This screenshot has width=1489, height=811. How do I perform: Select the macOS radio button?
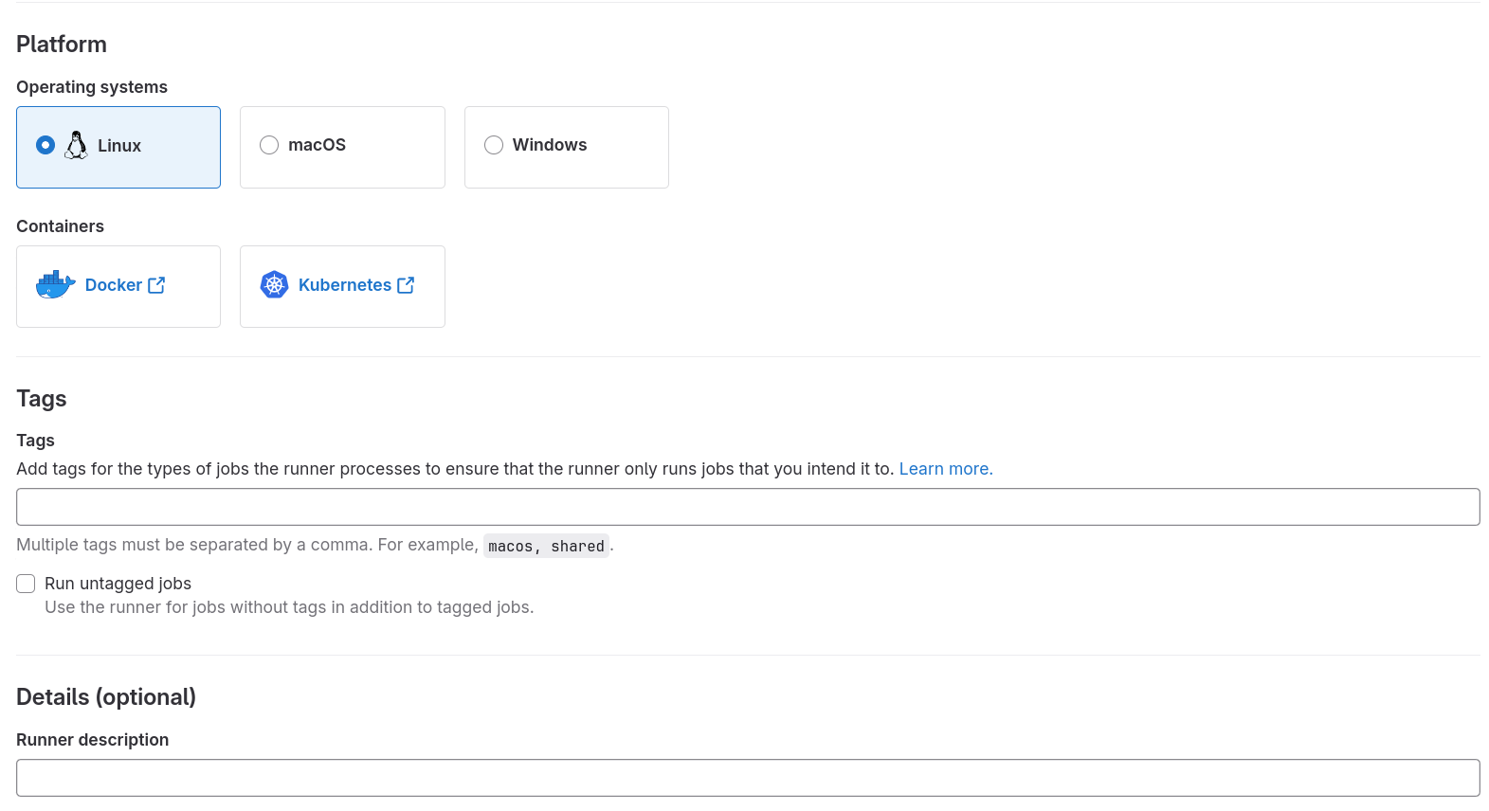coord(269,145)
